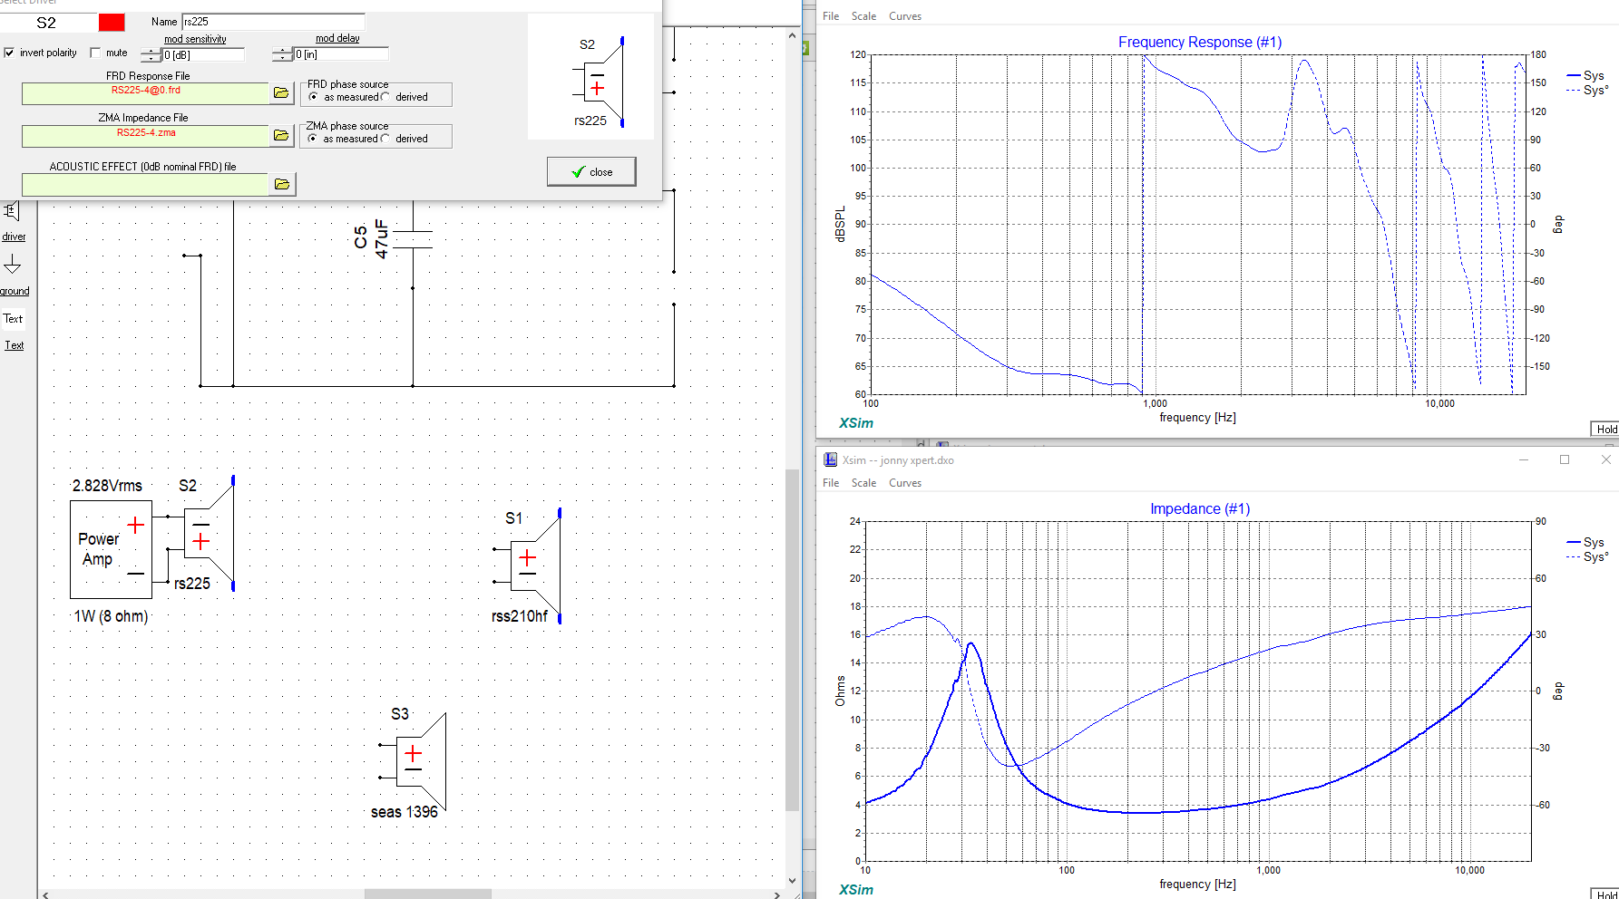Open Scale menu in Frequency Response window

(x=863, y=16)
